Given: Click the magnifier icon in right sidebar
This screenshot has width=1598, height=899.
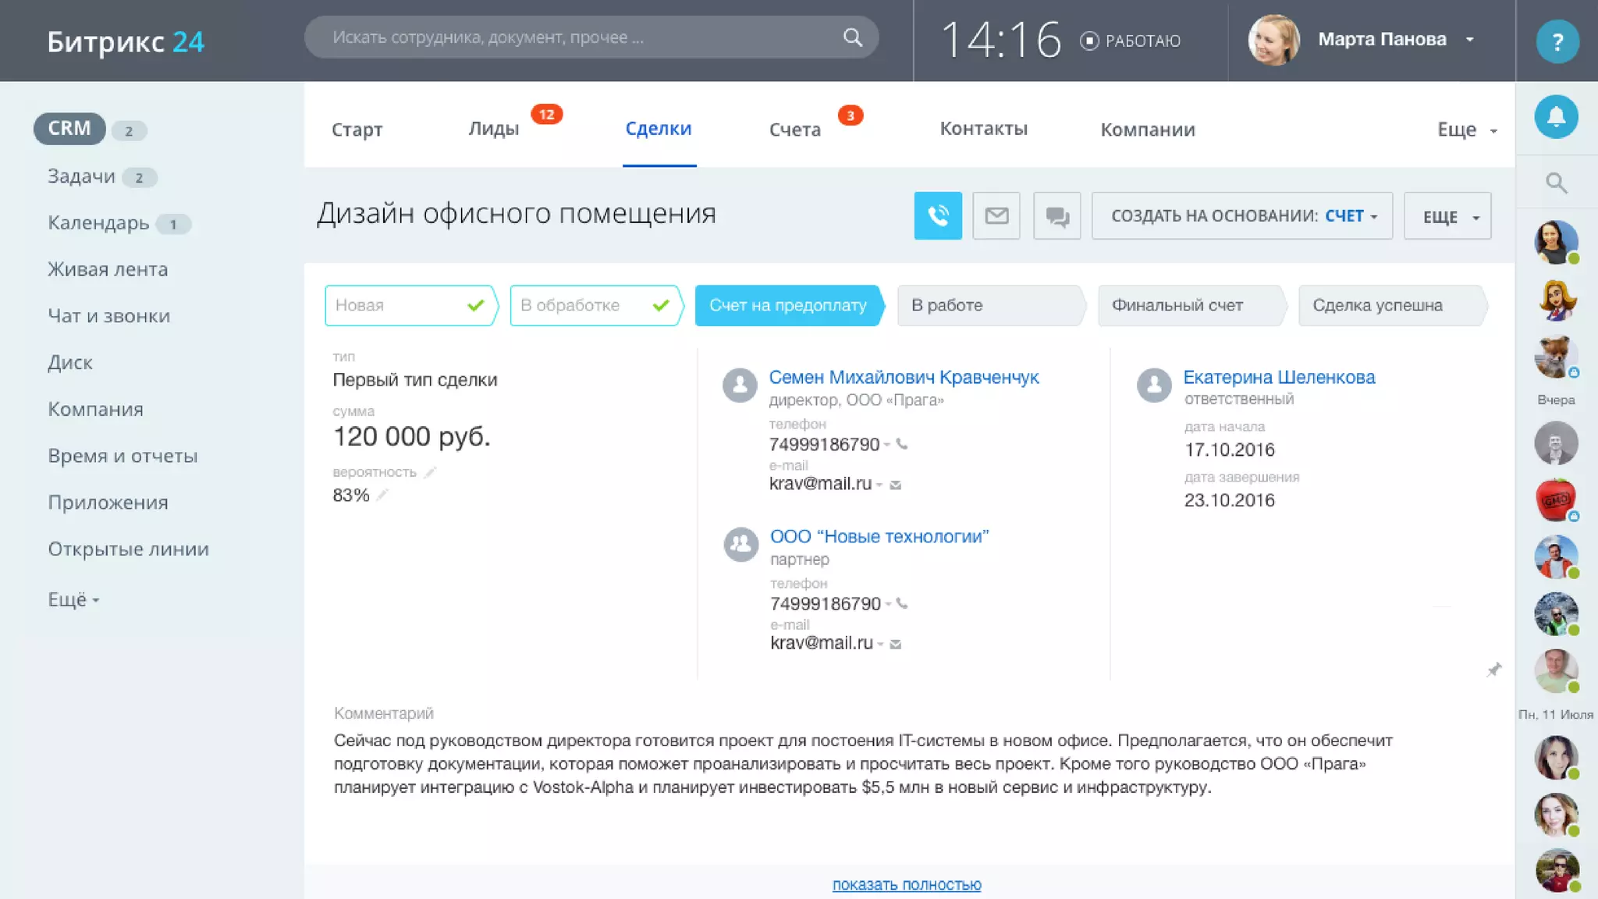Looking at the screenshot, I should coord(1556,183).
